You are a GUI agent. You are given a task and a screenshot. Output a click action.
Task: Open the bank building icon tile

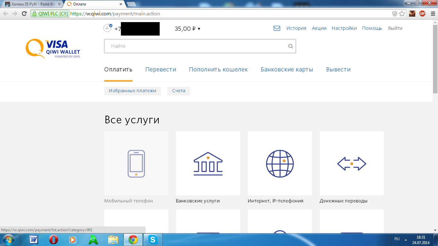(x=208, y=163)
